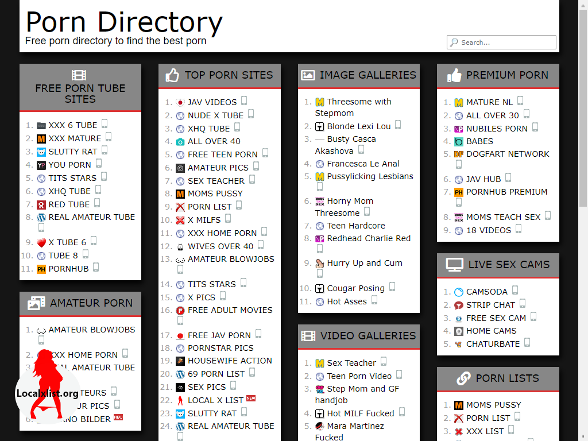588x441 pixels.
Task: Click the thumbs-up icon in Top Porn Sites header
Action: pyautogui.click(x=172, y=75)
